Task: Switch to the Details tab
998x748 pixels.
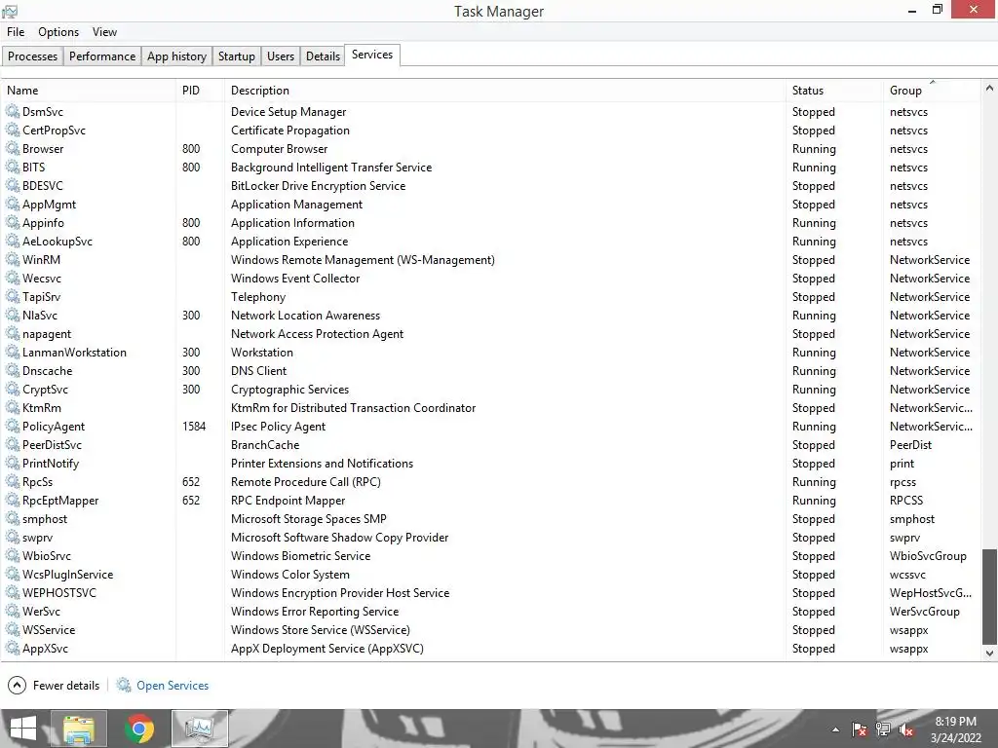Action: click(x=323, y=56)
